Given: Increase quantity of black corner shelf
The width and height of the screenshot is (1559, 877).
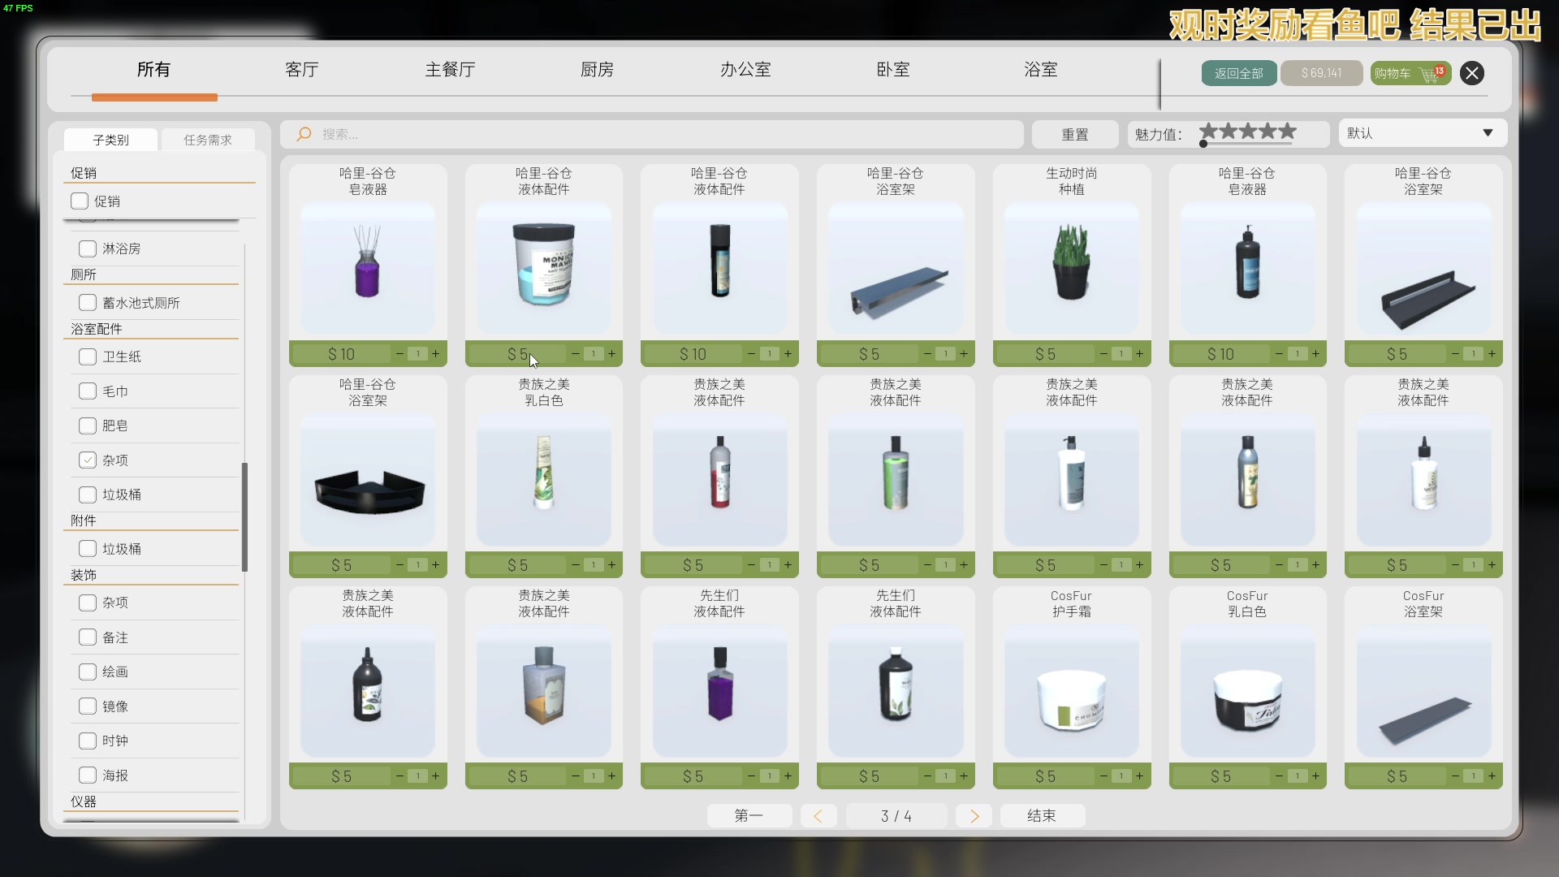Looking at the screenshot, I should tap(435, 565).
